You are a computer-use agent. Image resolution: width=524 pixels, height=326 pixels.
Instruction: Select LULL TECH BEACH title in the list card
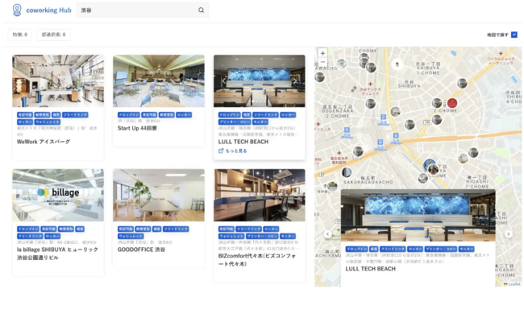(243, 142)
